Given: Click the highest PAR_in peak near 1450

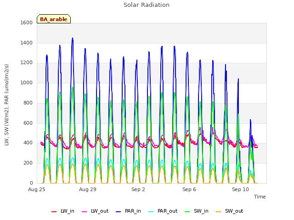Looking at the screenshot, I should [73, 38].
